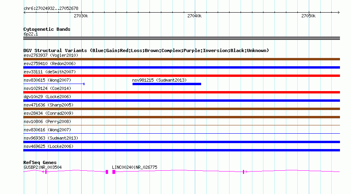351x194 pixels.
Task: Click the GUSBP2|NR_003504 gene label
Action: [43, 167]
